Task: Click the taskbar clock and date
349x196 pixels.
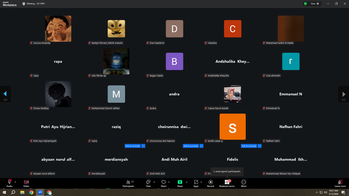Action: (x=333, y=192)
